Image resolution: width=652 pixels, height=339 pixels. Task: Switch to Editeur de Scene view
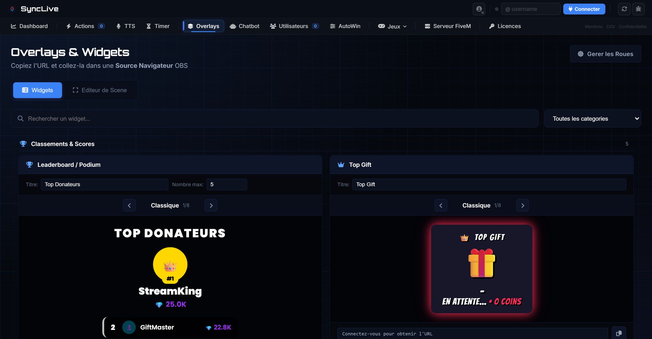(x=100, y=90)
